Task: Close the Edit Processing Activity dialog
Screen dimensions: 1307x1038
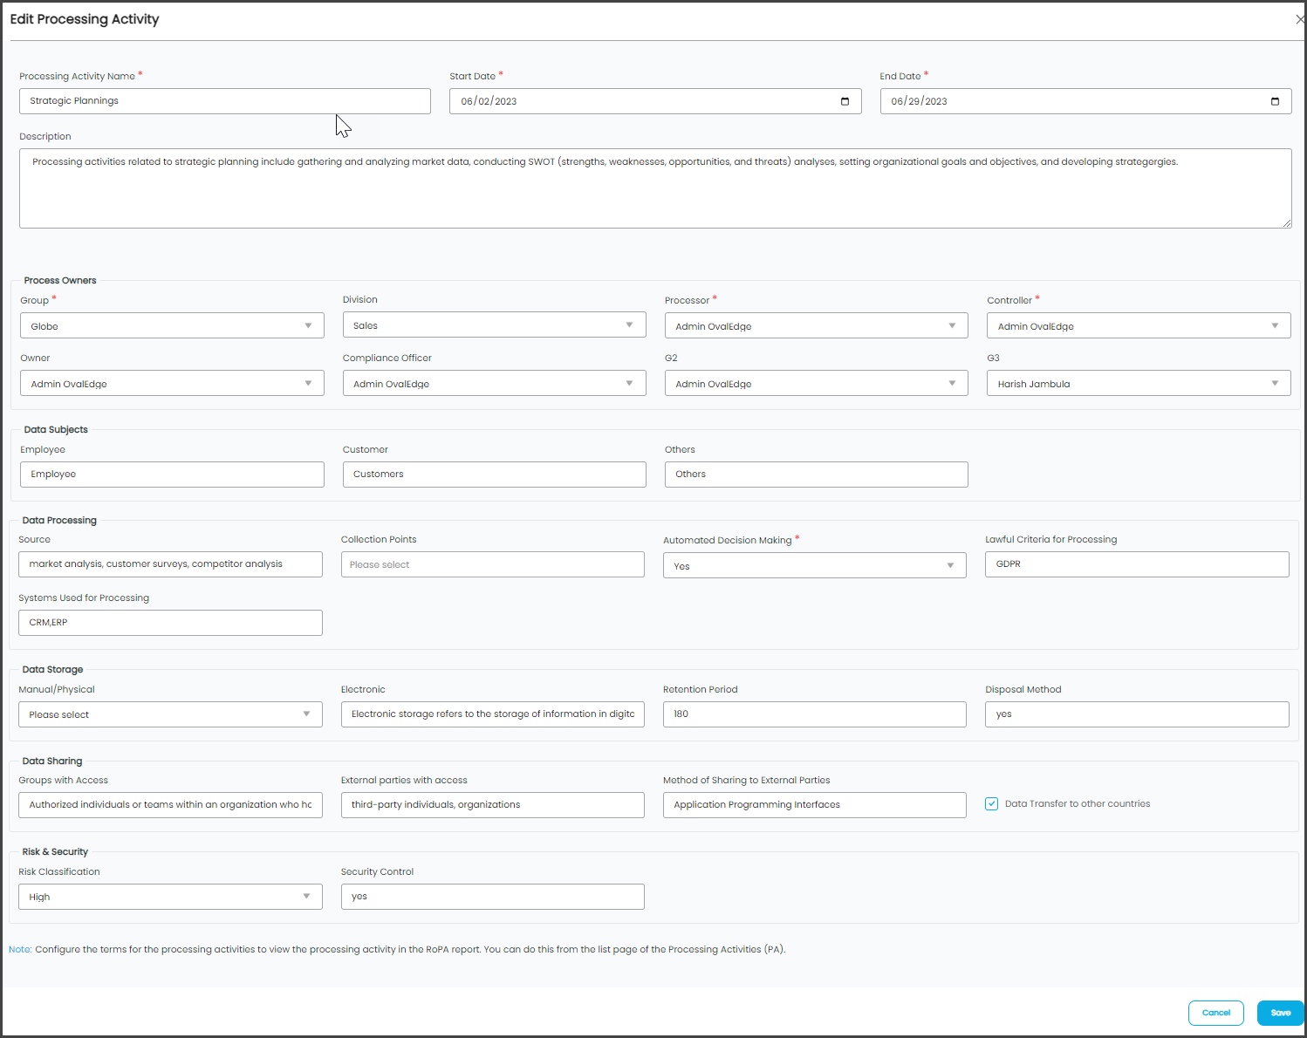Action: pyautogui.click(x=1299, y=19)
